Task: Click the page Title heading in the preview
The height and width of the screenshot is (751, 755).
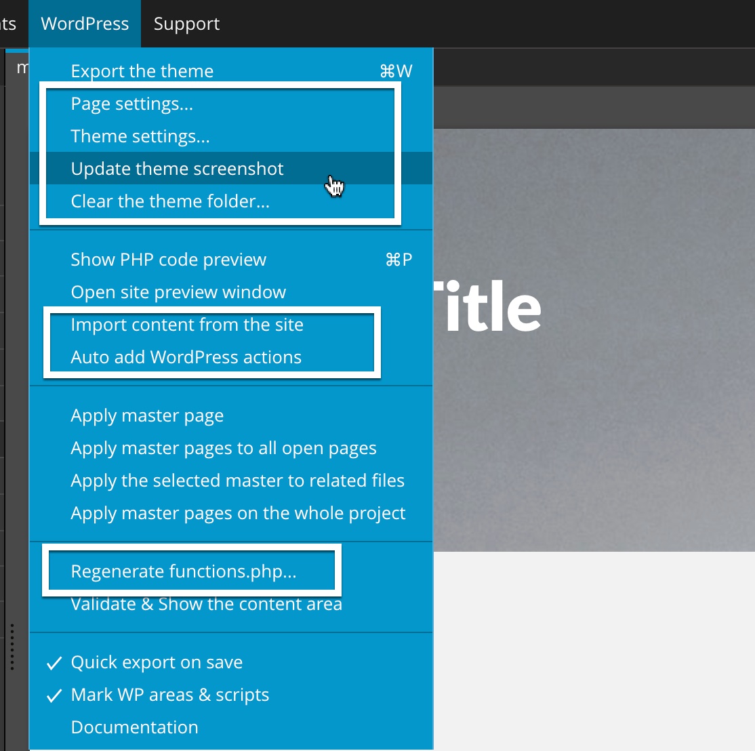Action: tap(487, 306)
